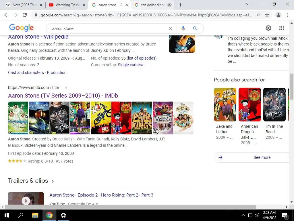Submit search using the magnifier icon
The height and width of the screenshot is (221, 294).
[195, 28]
